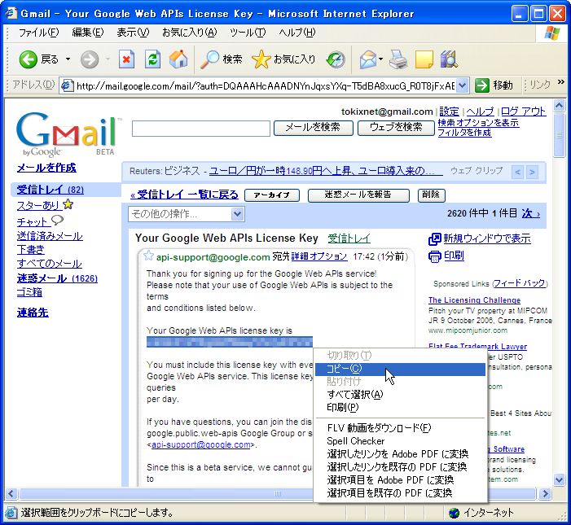Open the その他の操作 dropdown
Screen dimensions: 571x525
click(x=186, y=214)
